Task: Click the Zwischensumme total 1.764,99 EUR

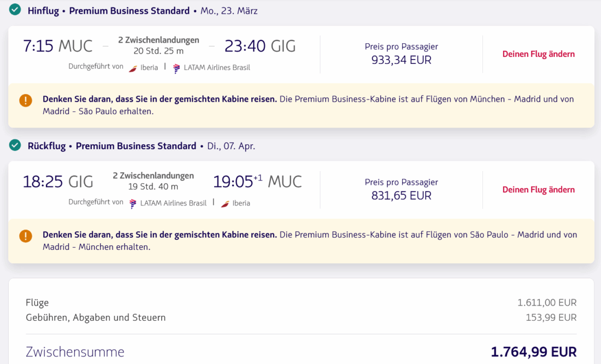Action: click(x=533, y=352)
